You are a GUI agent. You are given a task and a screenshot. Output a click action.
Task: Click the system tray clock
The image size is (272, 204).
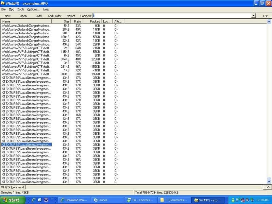[262, 200]
